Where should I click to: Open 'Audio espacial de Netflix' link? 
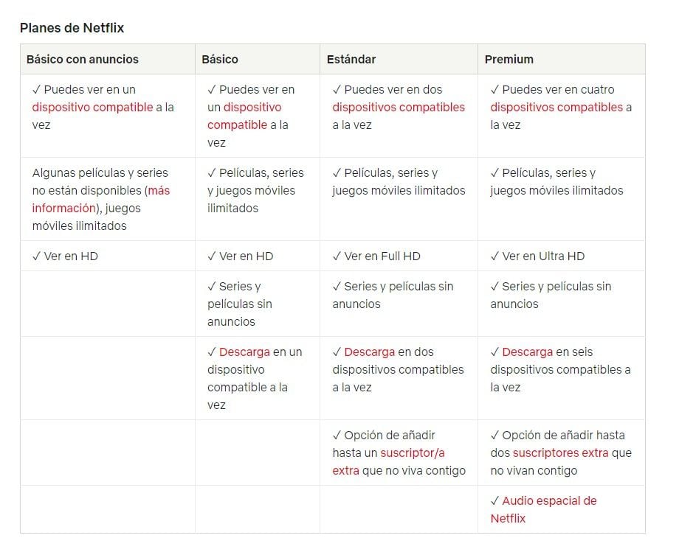pyautogui.click(x=543, y=510)
